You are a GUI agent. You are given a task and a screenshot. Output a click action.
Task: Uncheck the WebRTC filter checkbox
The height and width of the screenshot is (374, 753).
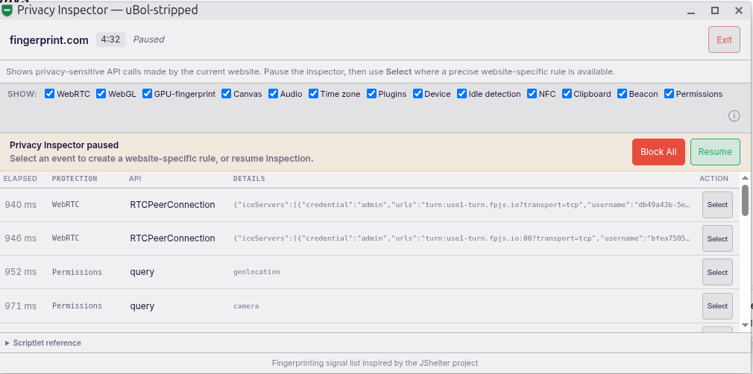pos(49,94)
